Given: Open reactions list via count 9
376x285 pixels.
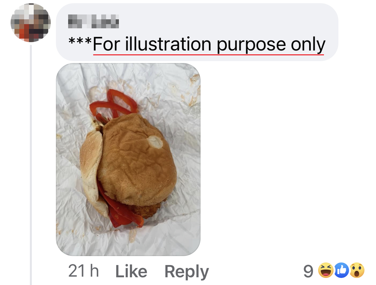Looking at the screenshot, I should 308,271.
